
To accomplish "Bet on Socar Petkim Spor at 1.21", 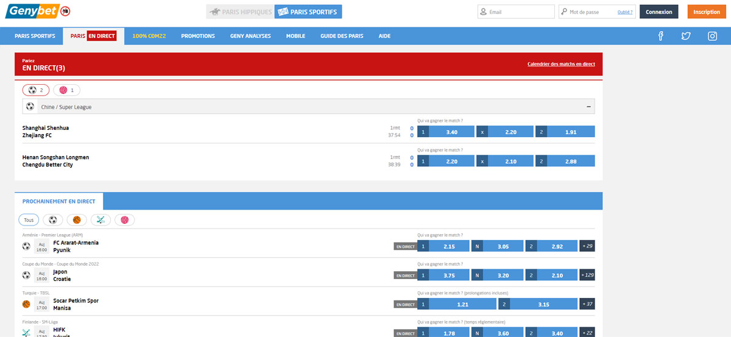I will (457, 304).
